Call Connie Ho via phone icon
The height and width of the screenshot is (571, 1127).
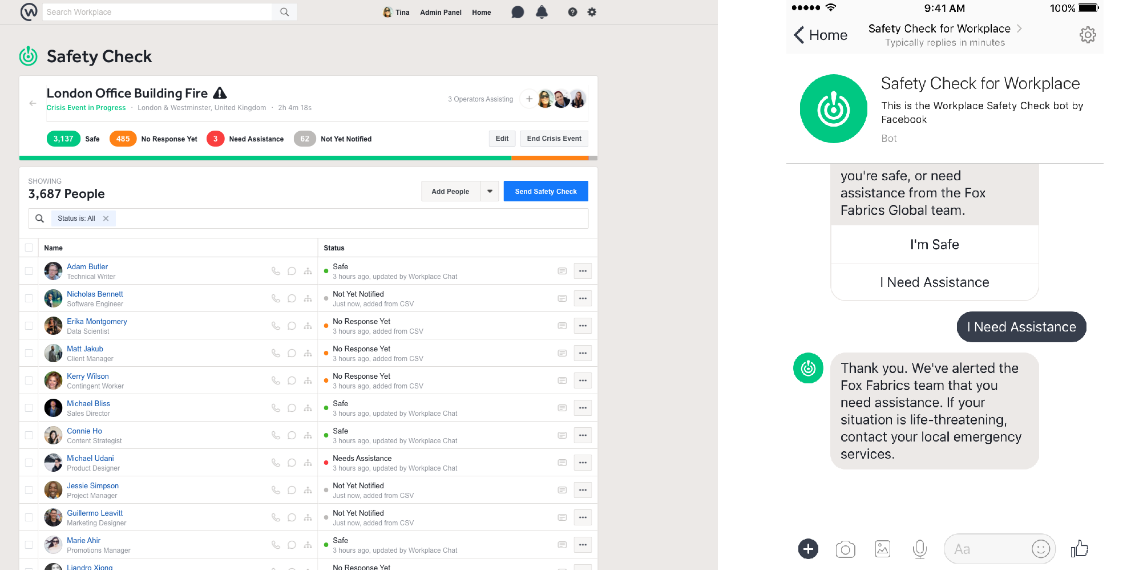[276, 435]
